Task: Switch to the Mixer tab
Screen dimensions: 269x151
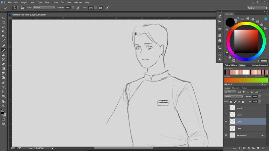Action: (242, 65)
